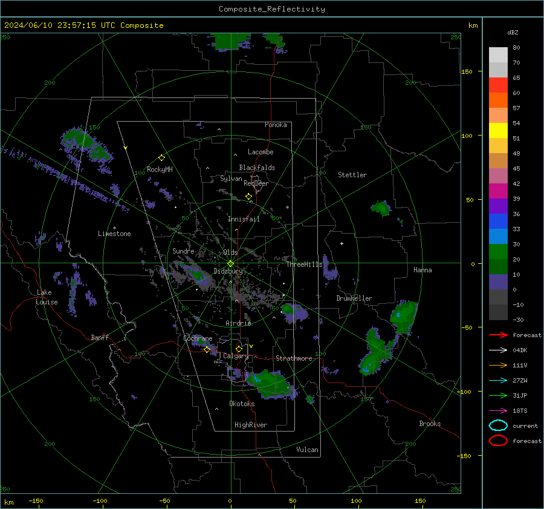The height and width of the screenshot is (509, 544).
Task: Click the Cochrane city label
Action: 198,338
